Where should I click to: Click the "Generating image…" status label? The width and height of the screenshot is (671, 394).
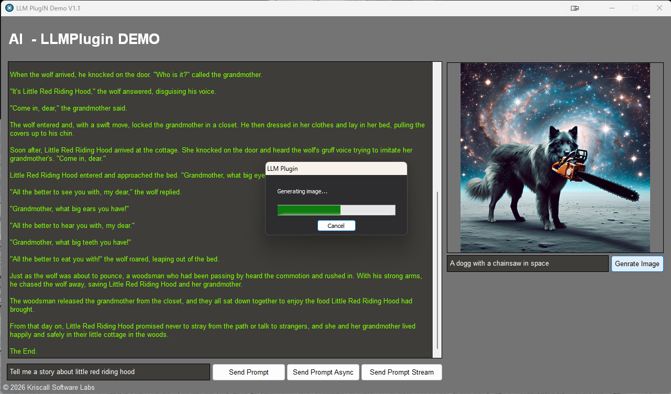[x=302, y=192]
